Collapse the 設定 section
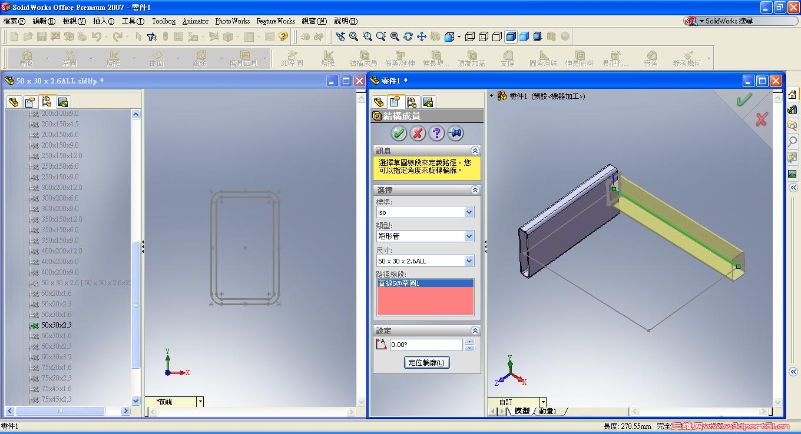The image size is (801, 434). tap(475, 330)
